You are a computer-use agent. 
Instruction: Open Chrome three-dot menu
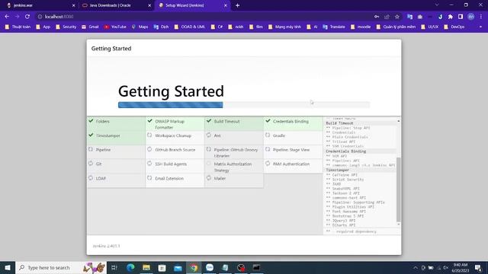[481, 17]
